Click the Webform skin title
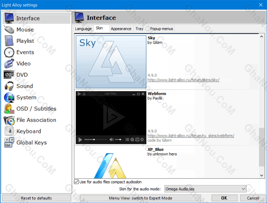The image size is (267, 203). point(157,93)
